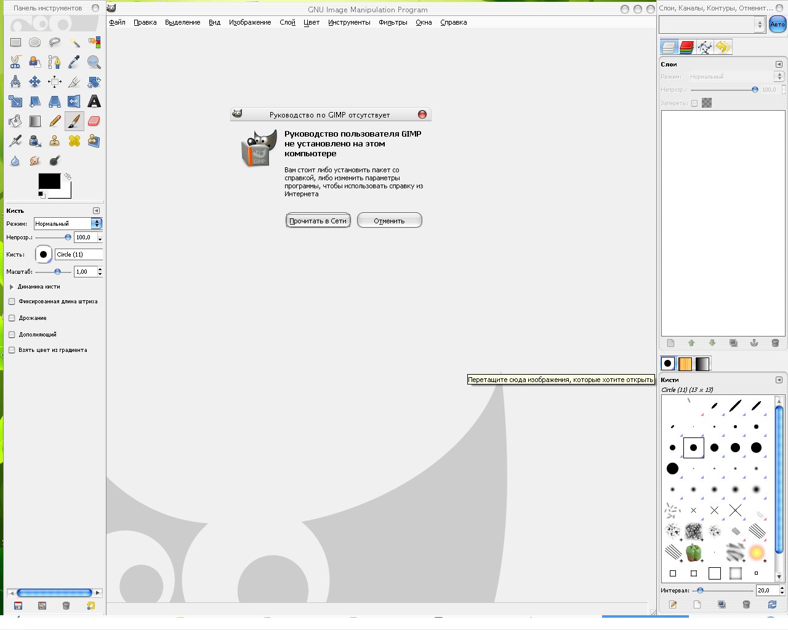
Task: Select the Bucket Fill tool
Action: [15, 121]
